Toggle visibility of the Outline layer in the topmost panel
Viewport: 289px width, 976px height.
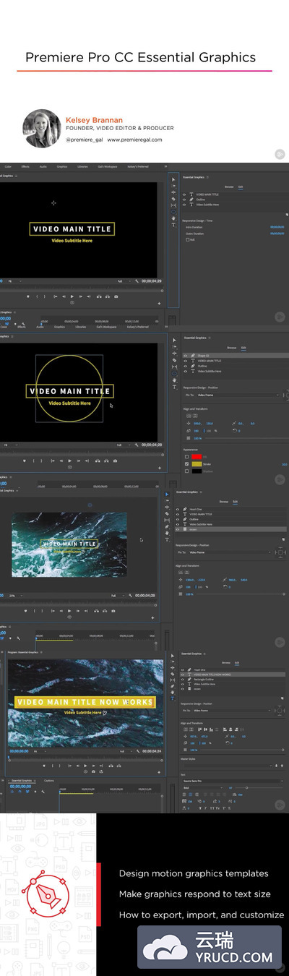[x=185, y=200]
